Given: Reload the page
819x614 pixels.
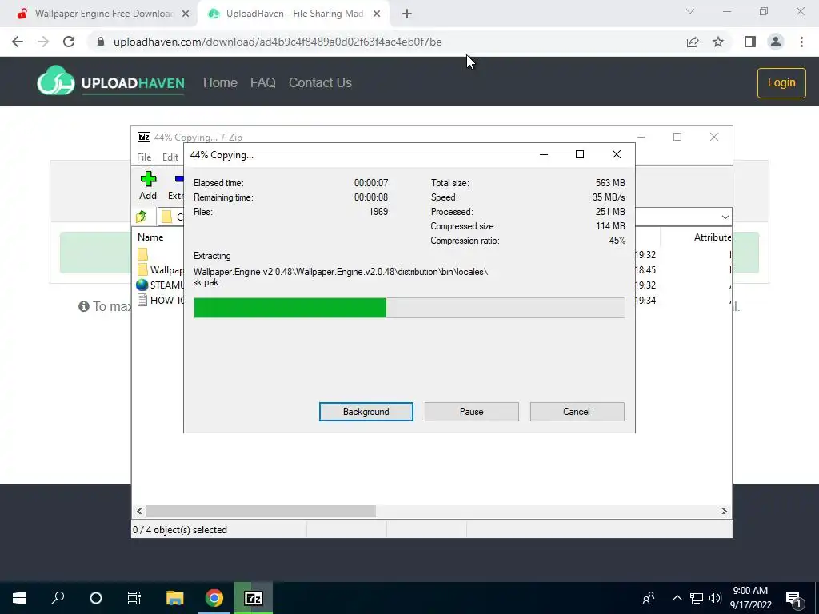Looking at the screenshot, I should 69,42.
